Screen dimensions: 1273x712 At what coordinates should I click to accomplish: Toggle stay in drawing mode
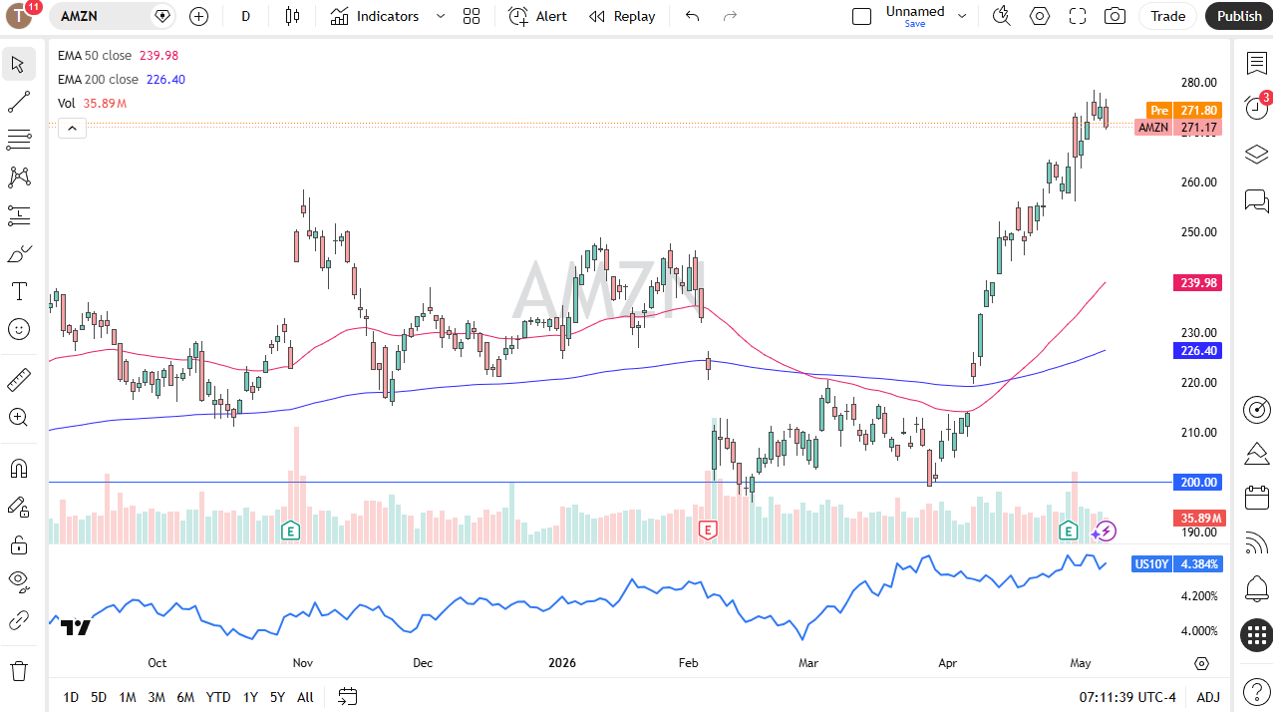pyautogui.click(x=18, y=507)
